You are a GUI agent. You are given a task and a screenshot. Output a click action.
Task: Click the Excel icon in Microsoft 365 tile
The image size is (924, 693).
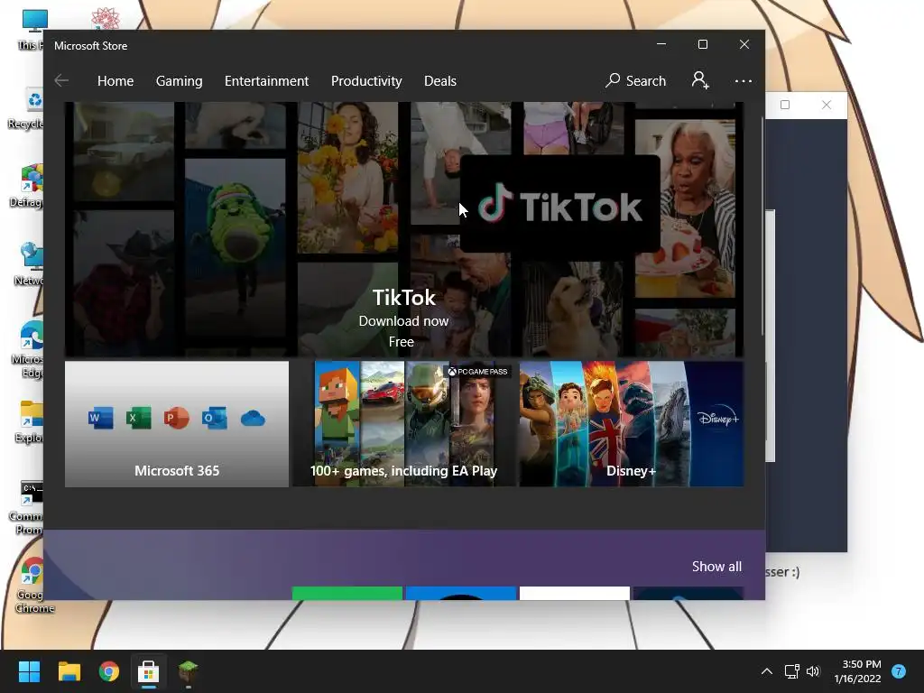tap(138, 419)
